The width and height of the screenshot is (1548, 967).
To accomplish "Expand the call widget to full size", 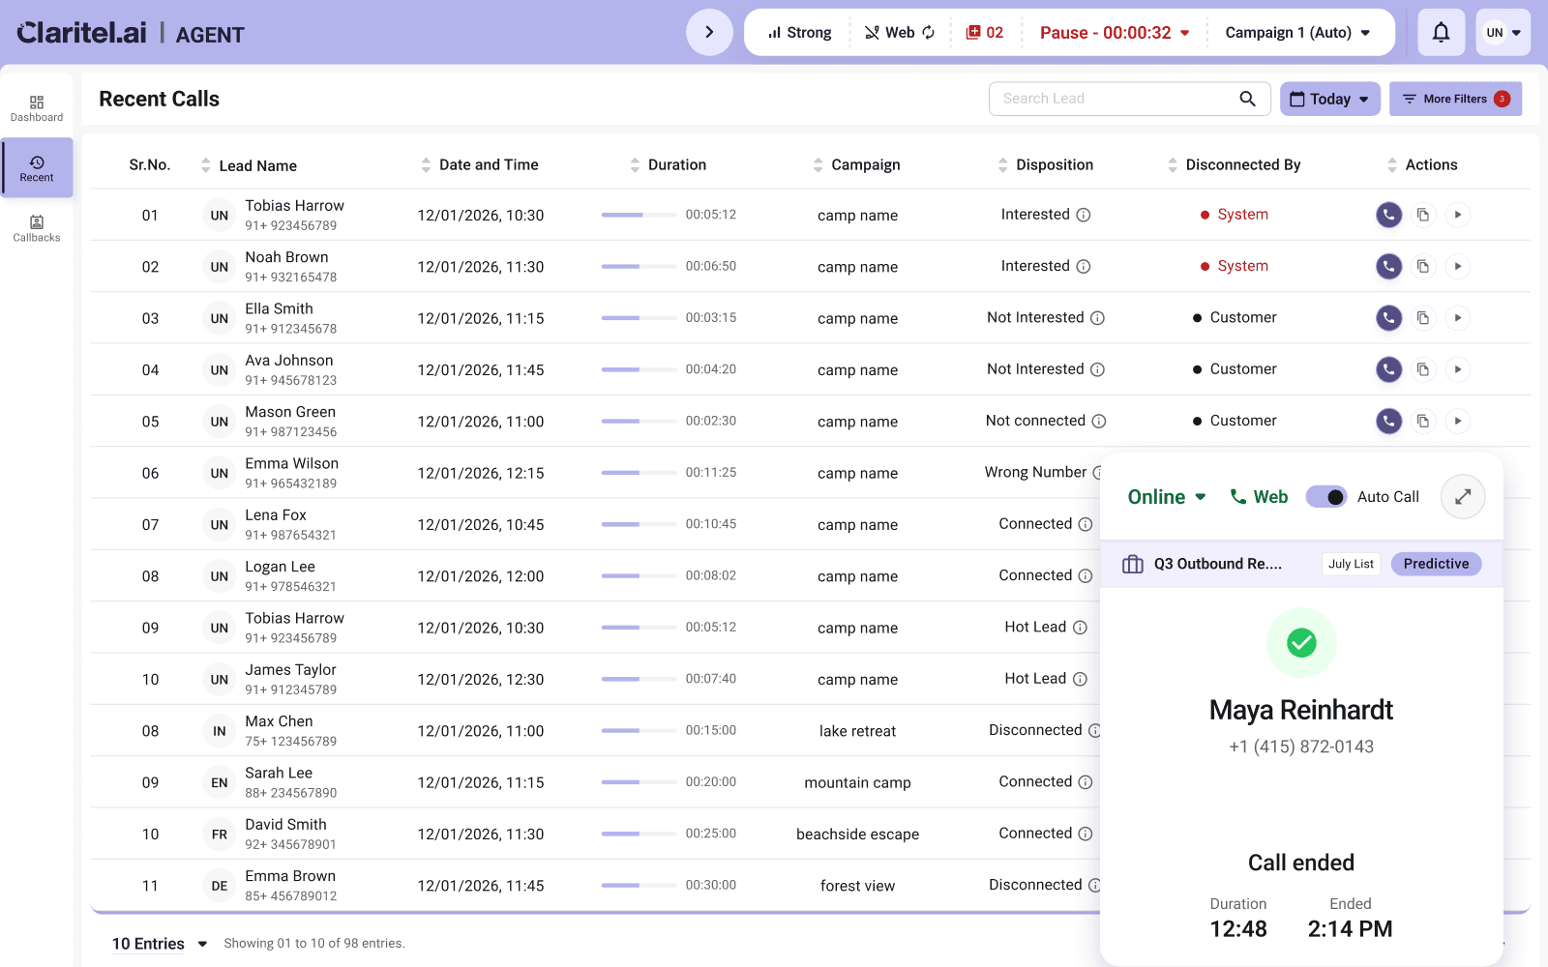I will (1463, 497).
